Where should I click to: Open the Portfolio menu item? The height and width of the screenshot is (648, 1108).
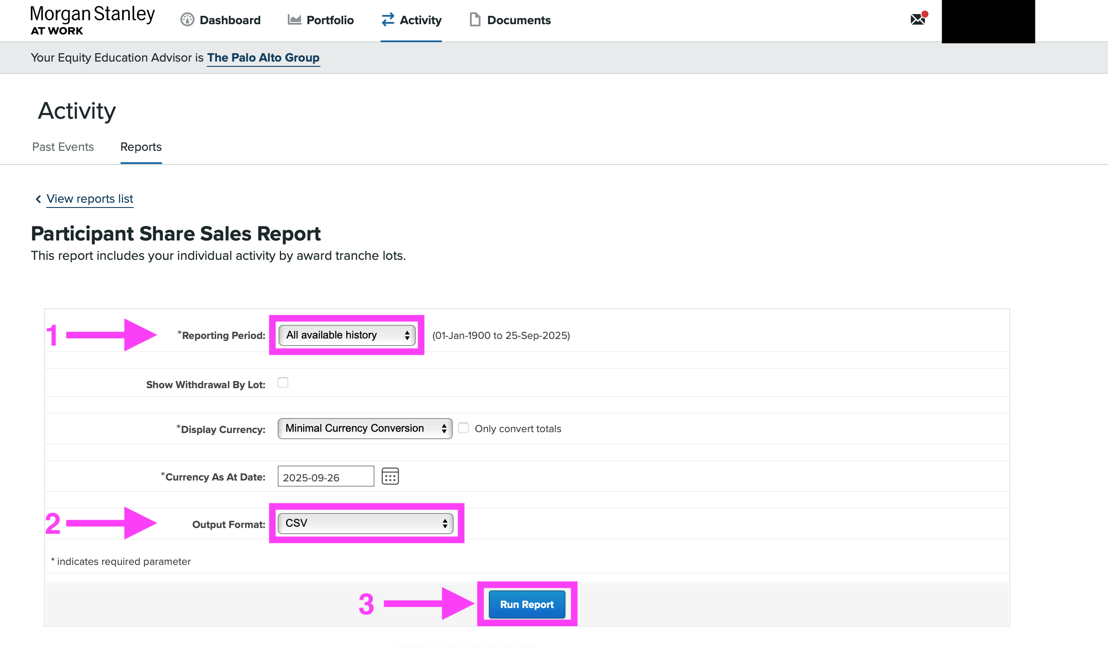point(330,20)
